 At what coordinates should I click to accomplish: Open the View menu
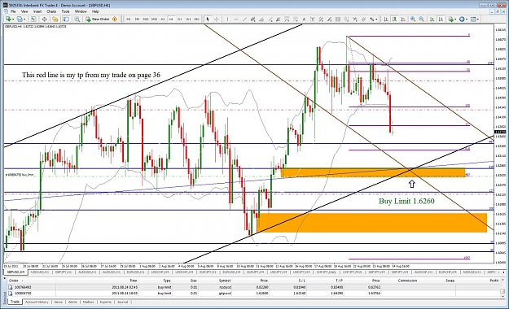(x=24, y=11)
